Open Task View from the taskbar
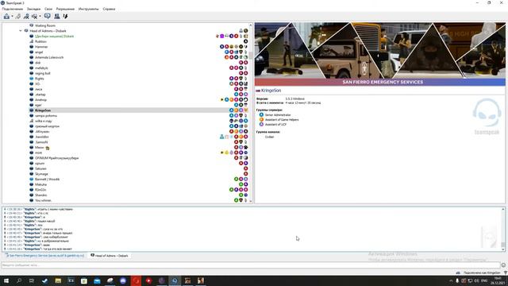 (32, 280)
